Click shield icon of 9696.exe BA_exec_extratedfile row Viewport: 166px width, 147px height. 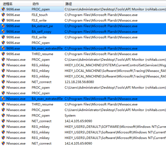3,48
